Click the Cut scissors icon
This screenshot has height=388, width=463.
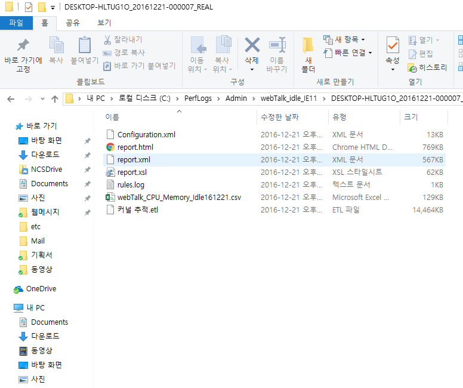(107, 40)
